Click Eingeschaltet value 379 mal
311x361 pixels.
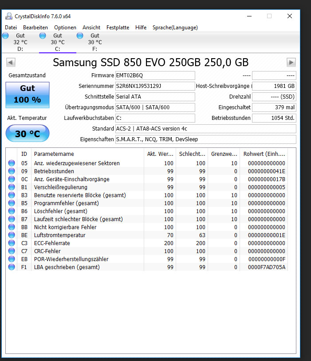[x=274, y=107]
